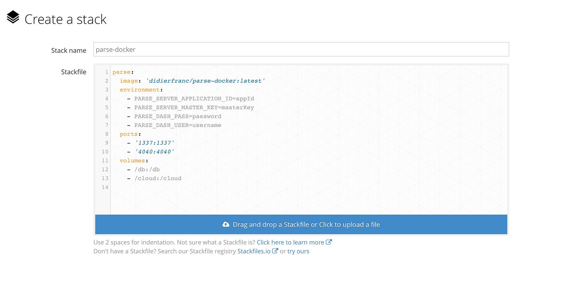Click line number 14 in editor gutter

click(105, 187)
